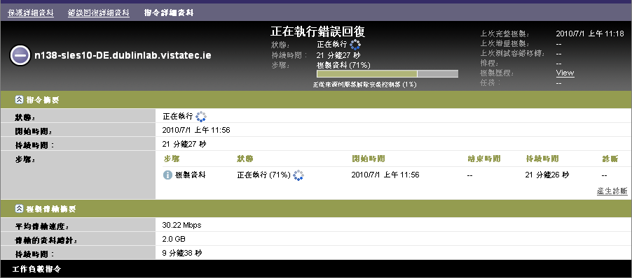Viewport: 632px width, 278px height.
Task: Click the 開始時間 column header in steps table
Action: [368, 159]
